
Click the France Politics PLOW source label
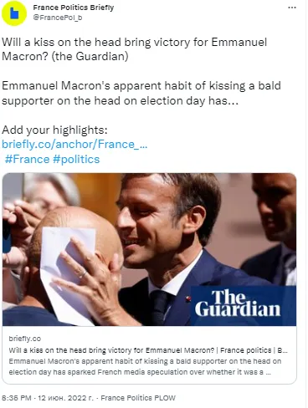coord(138,398)
